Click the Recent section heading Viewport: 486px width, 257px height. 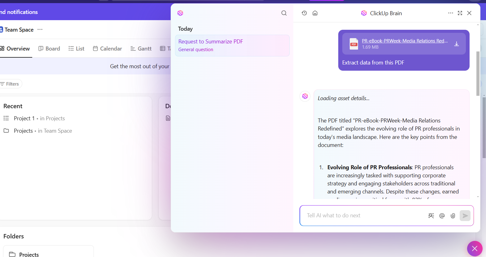(13, 106)
